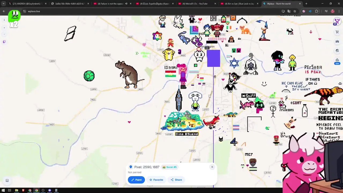This screenshot has width=343, height=193.
Task: Open Calculator from the taskbar
Action: tap(56, 190)
